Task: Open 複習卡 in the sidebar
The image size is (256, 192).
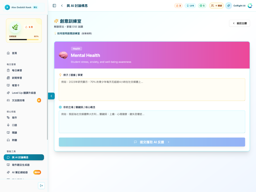Action: pos(24,85)
